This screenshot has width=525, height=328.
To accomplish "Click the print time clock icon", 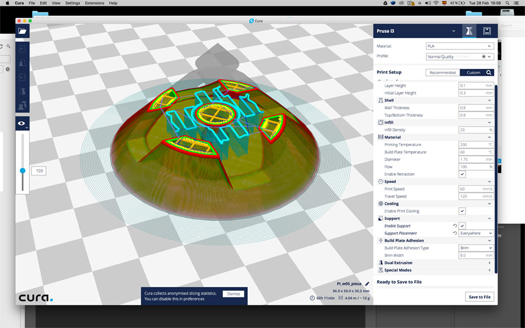I will [312, 298].
